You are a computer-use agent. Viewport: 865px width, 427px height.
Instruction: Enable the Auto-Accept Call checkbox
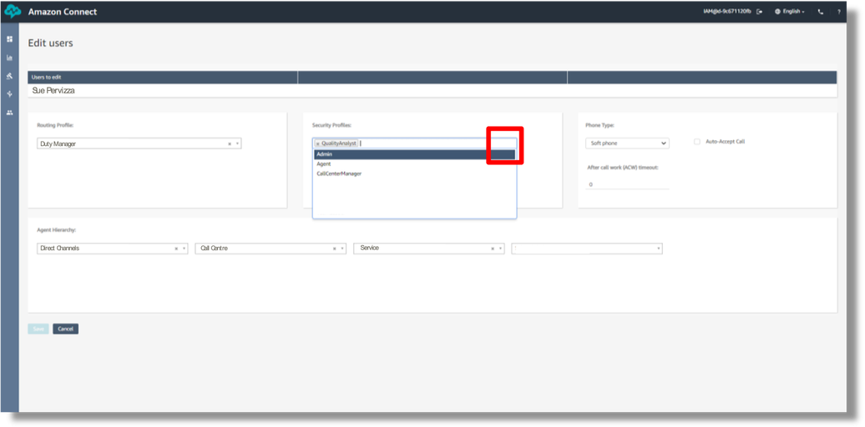[x=697, y=142]
